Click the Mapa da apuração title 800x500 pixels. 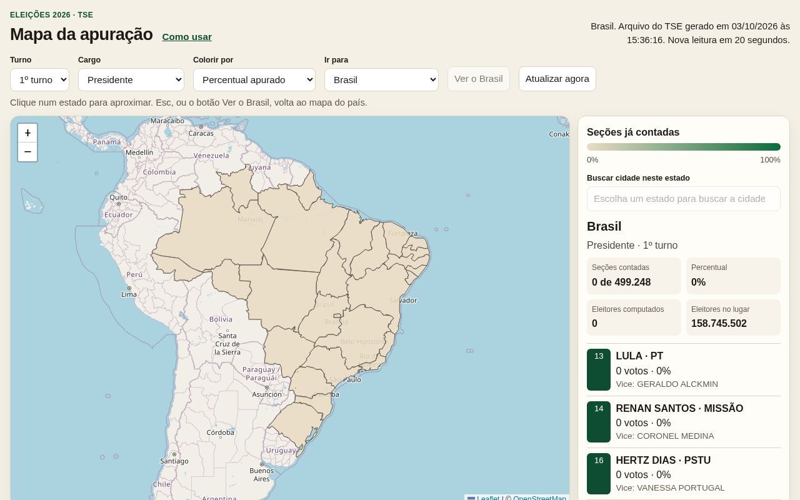[81, 34]
